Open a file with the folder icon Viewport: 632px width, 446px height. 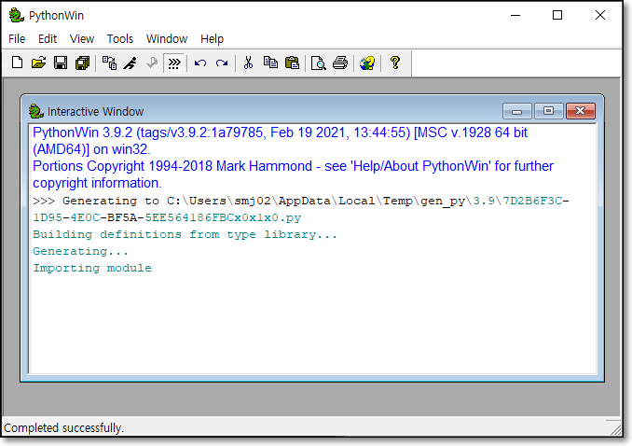[x=39, y=63]
